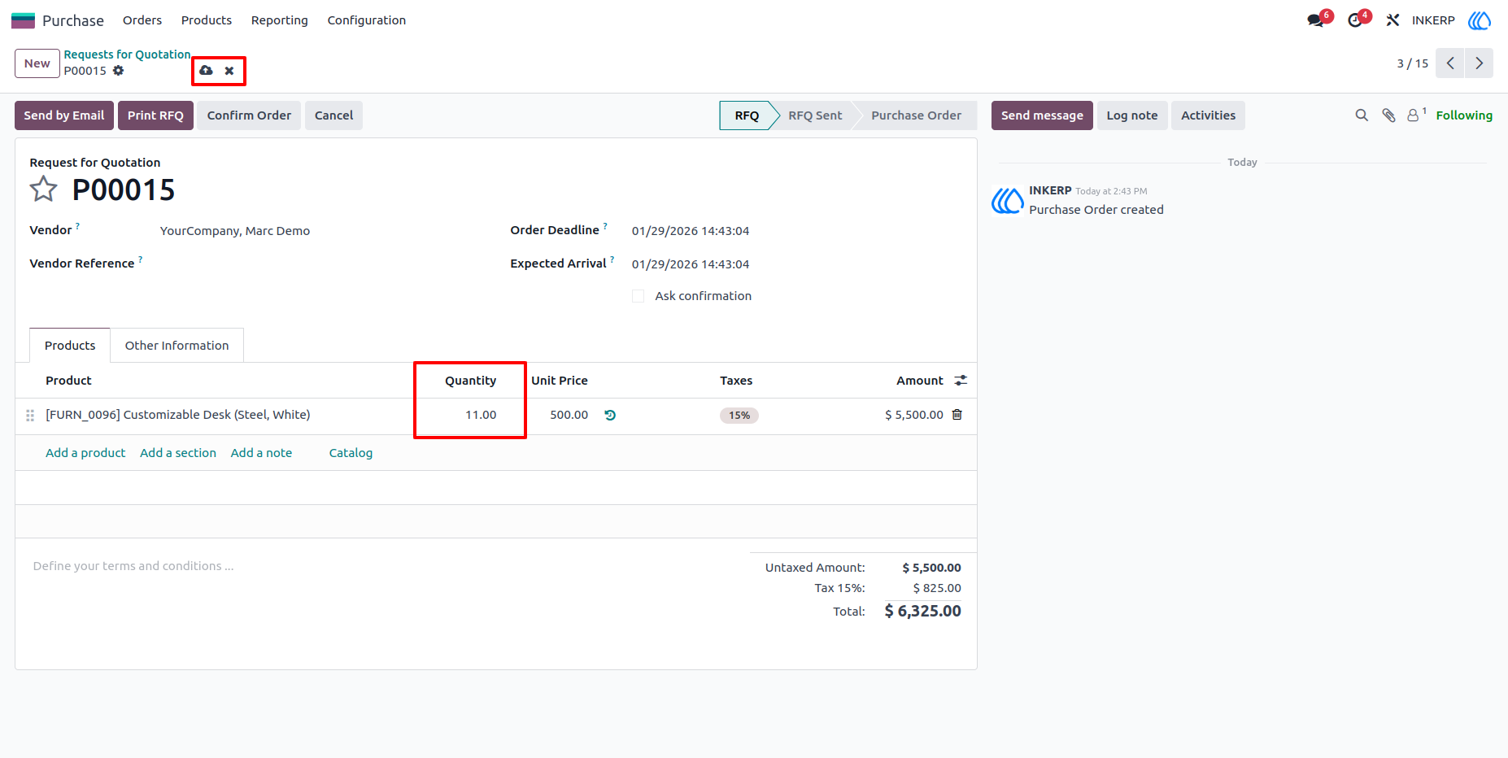Select the RFQ Sent status stage
Screen dimensions: 1508x758
coord(815,115)
